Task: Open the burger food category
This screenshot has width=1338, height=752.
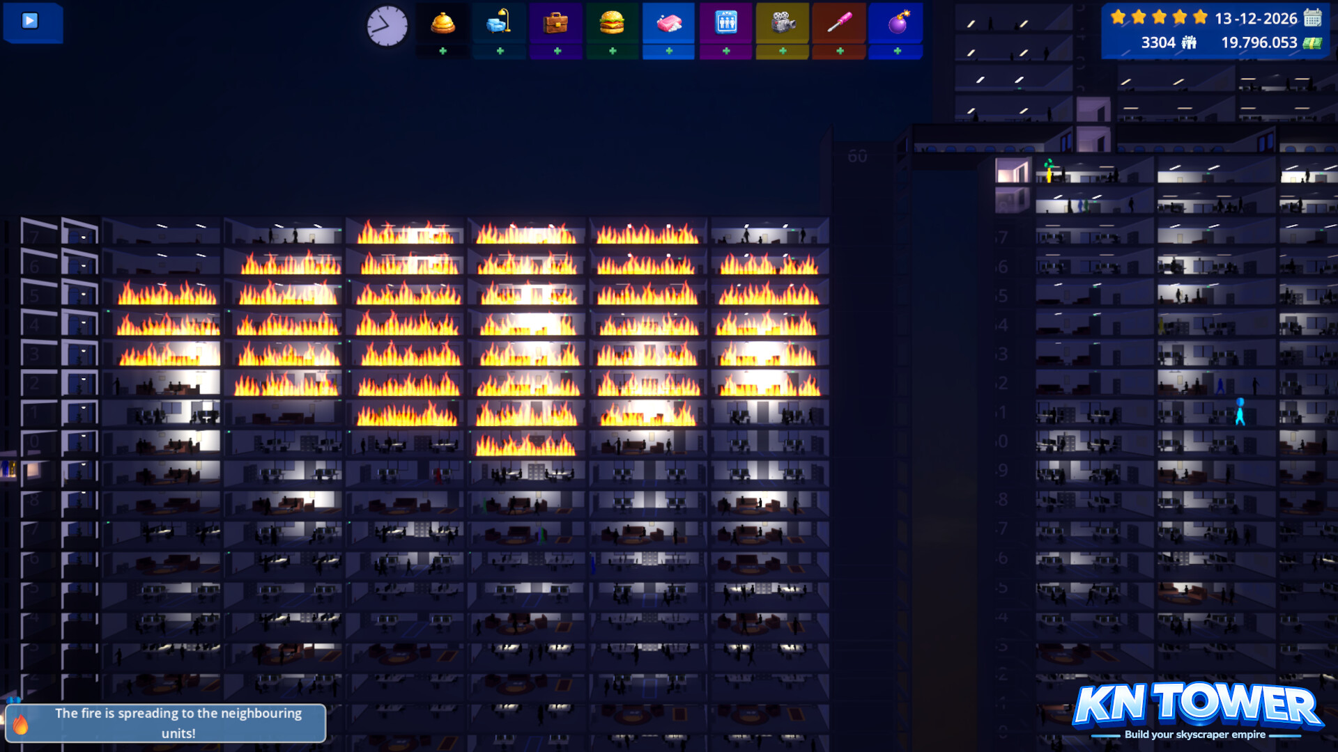Action: (x=612, y=23)
